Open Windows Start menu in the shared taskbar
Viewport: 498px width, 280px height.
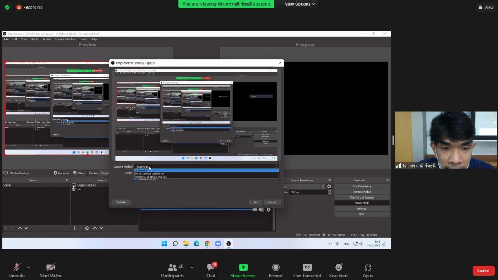pyautogui.click(x=164, y=243)
